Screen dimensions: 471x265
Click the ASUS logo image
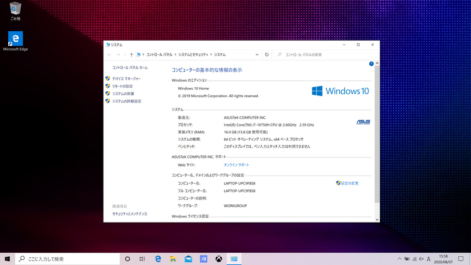coord(363,122)
